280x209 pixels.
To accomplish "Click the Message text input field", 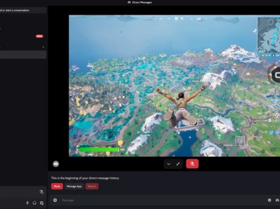I will 161,200.
